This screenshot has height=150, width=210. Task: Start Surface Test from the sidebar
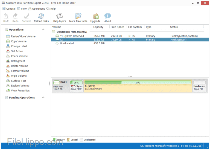pyautogui.click(x=18, y=81)
